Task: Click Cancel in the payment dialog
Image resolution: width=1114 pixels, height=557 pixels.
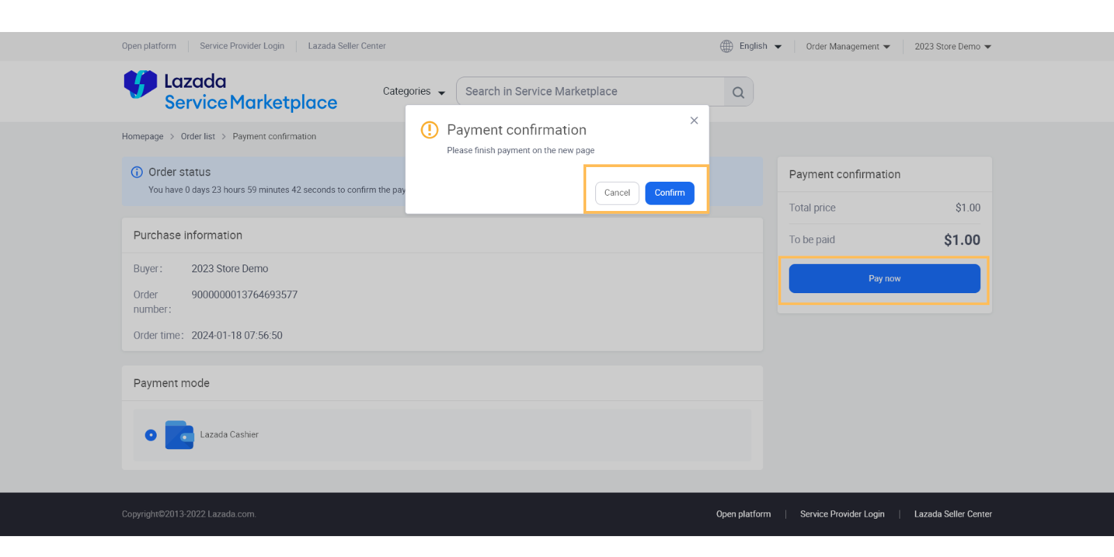Action: tap(617, 193)
